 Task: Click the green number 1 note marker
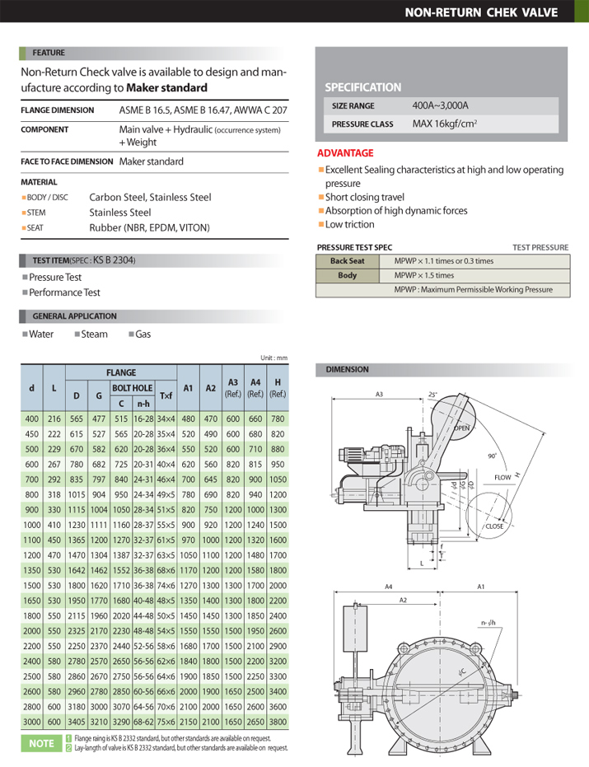pyautogui.click(x=68, y=738)
